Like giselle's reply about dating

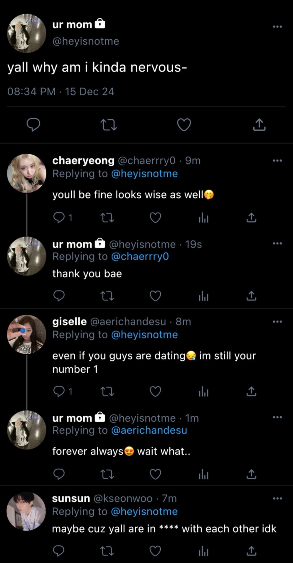pos(155,391)
